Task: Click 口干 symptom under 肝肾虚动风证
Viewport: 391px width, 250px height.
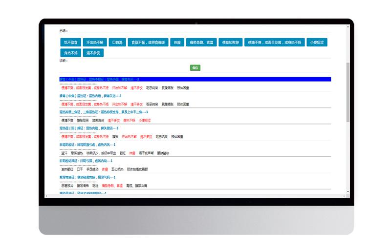Action: point(80,169)
